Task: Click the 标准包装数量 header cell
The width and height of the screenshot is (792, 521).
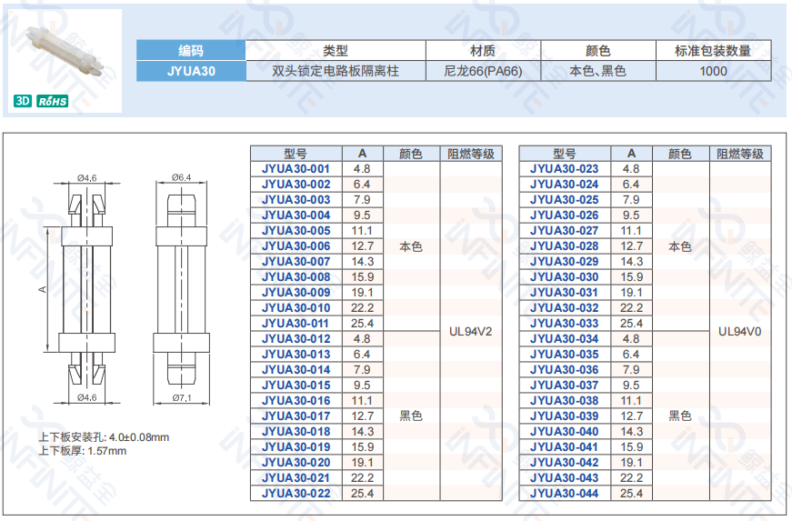Action: (713, 51)
